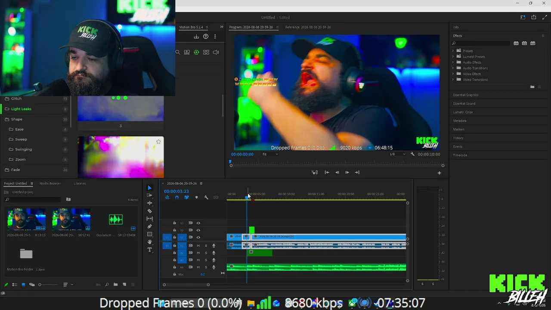Expand the Presets folder in Effects
Viewport: 551px width, 310px height.
453,51
